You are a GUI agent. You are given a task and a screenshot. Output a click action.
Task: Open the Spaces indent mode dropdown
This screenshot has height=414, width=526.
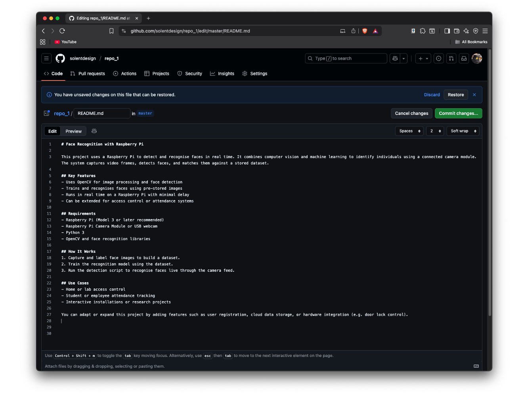pyautogui.click(x=409, y=131)
